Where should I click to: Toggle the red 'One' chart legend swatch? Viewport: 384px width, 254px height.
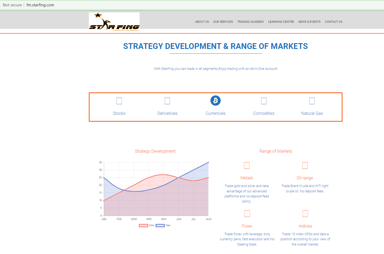144,225
